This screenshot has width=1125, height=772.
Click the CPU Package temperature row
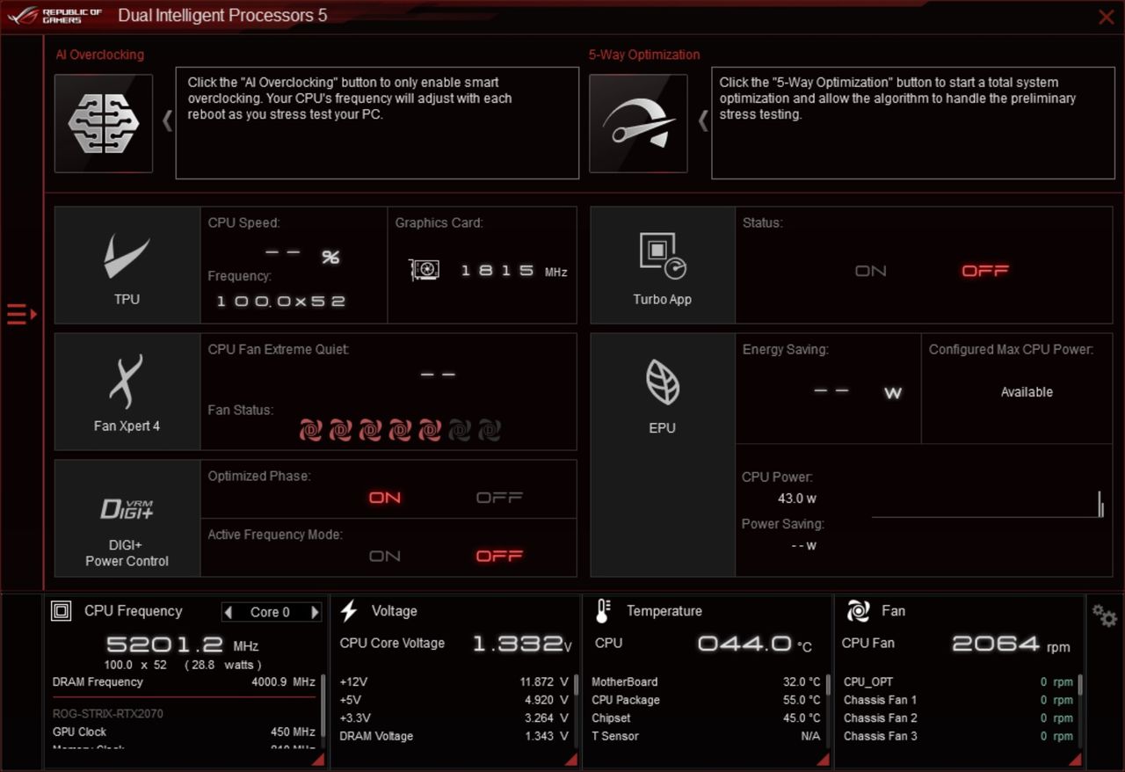706,701
